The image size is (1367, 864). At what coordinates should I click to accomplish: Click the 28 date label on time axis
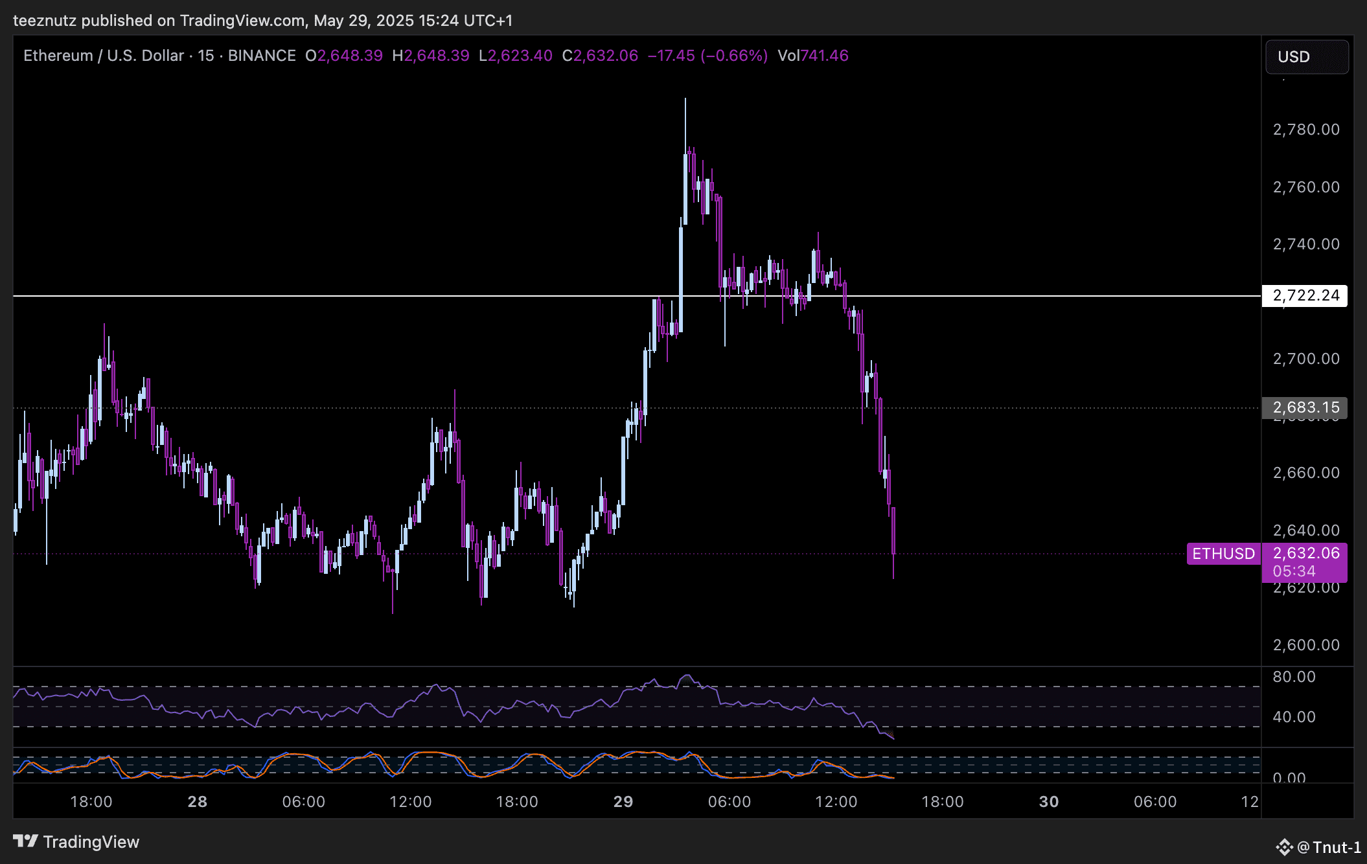198,802
